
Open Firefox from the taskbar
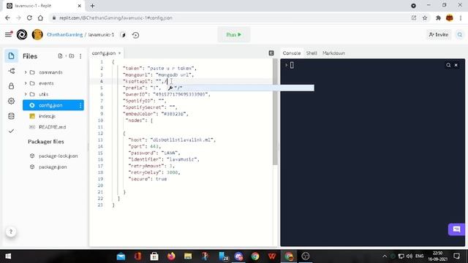pos(171,256)
